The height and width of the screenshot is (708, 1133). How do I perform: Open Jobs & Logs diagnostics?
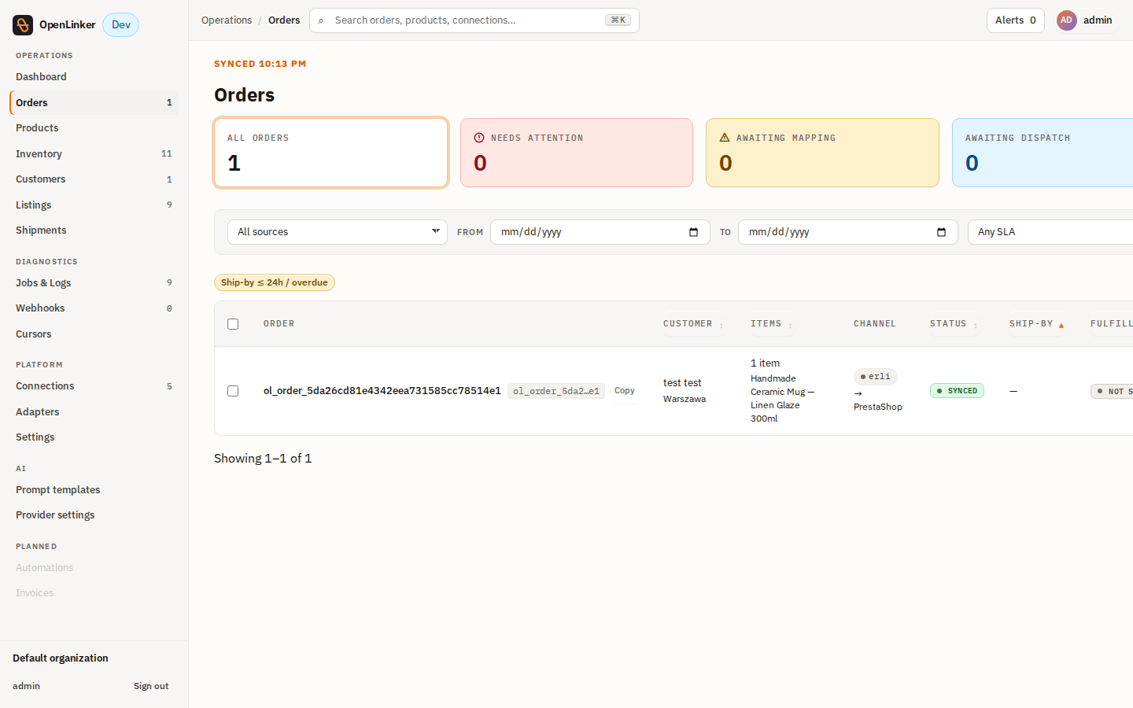tap(94, 283)
